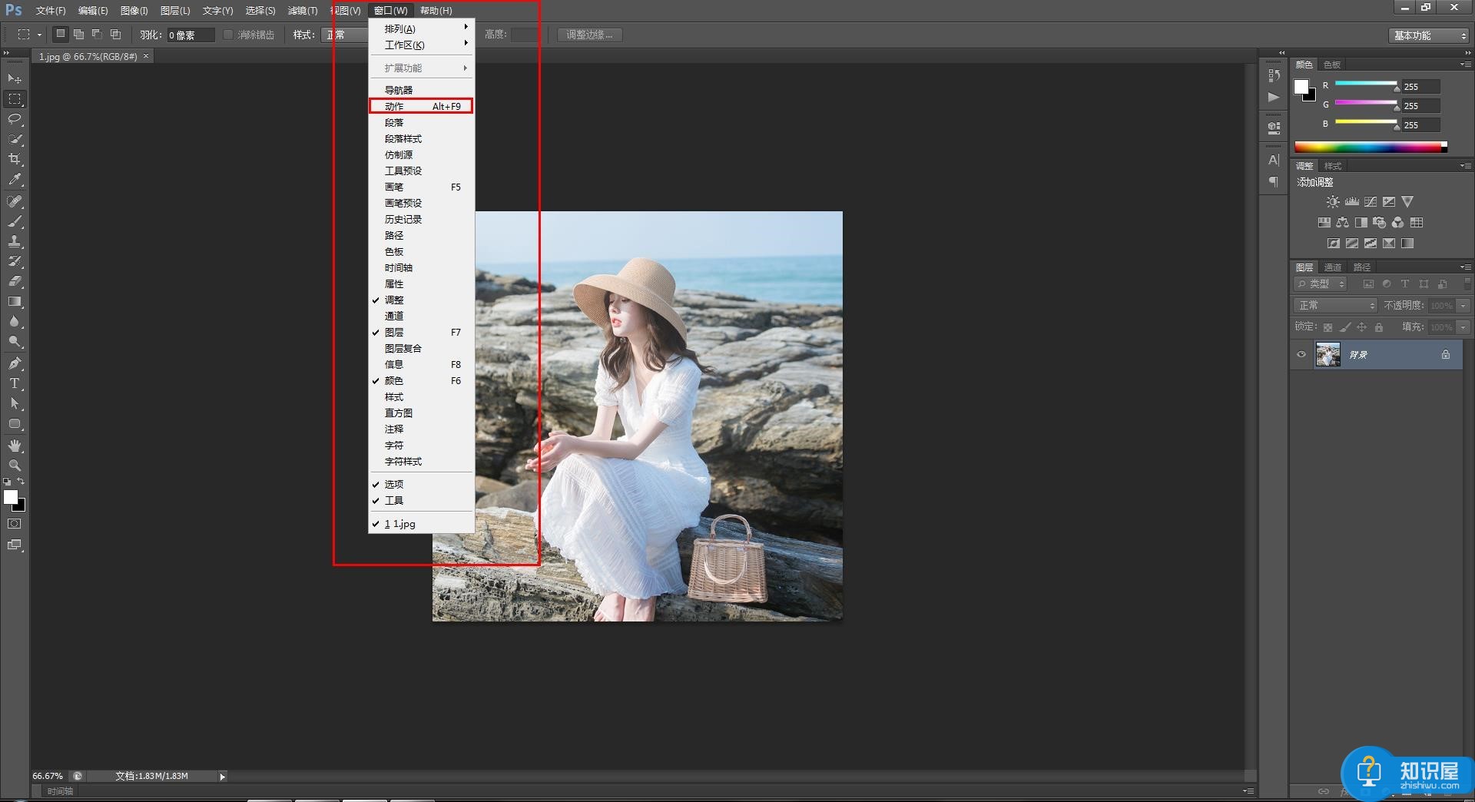Open the Character panel icon
This screenshot has width=1475, height=802.
point(1274,160)
